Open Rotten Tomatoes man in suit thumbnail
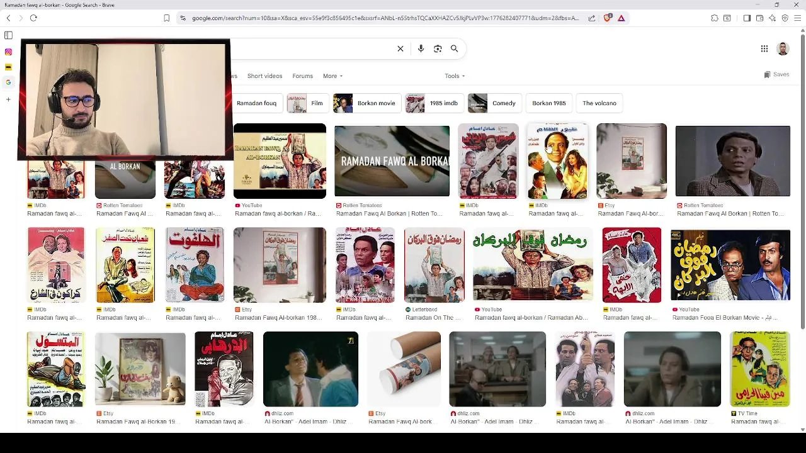 point(732,161)
